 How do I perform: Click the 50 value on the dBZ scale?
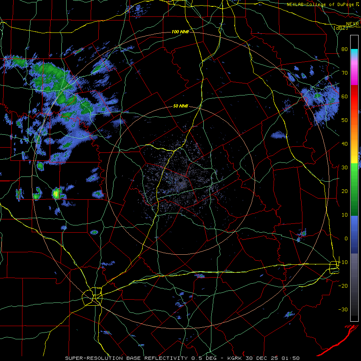click(345, 120)
